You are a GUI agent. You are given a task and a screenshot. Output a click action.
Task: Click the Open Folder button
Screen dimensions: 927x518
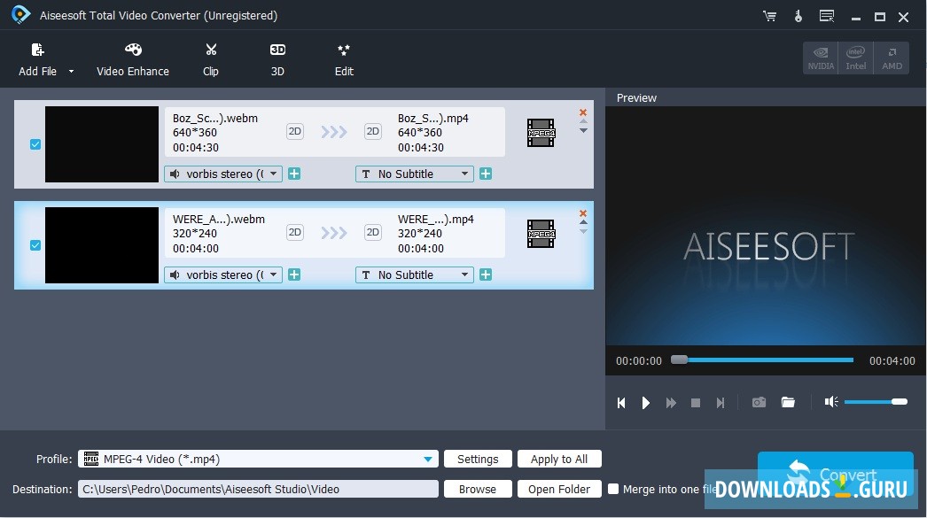[x=559, y=489]
